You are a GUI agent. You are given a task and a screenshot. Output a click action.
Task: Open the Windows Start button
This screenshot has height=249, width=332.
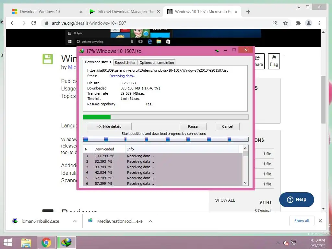8,243
